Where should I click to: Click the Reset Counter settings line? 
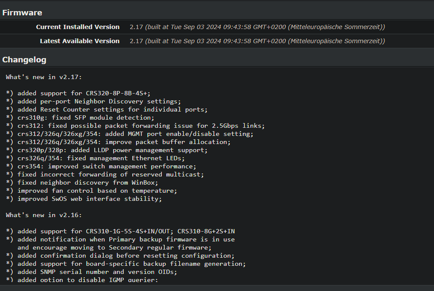tap(107, 109)
